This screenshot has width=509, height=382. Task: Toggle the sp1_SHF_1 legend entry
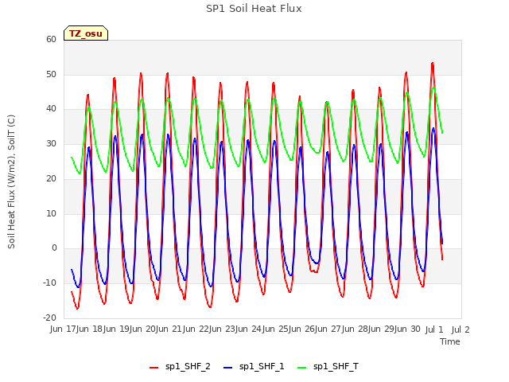coord(254,366)
